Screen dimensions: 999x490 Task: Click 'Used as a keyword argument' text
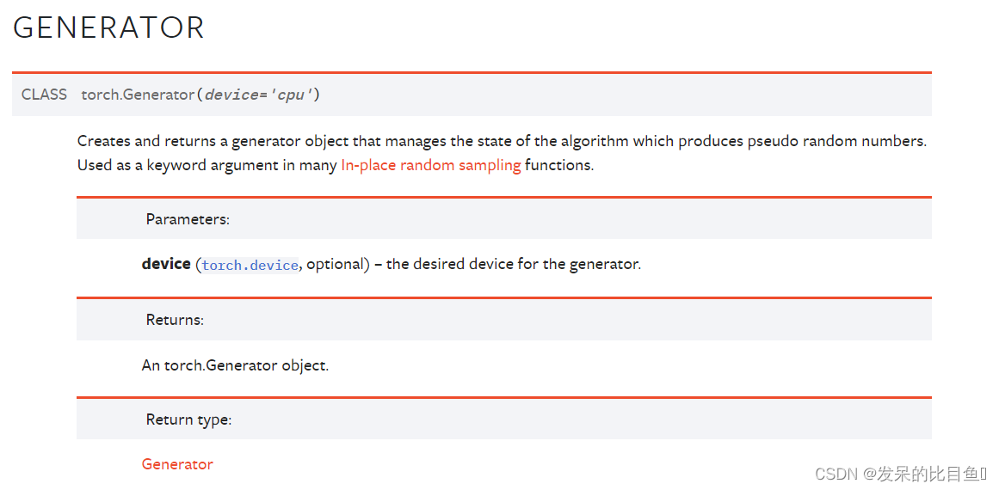coord(178,165)
